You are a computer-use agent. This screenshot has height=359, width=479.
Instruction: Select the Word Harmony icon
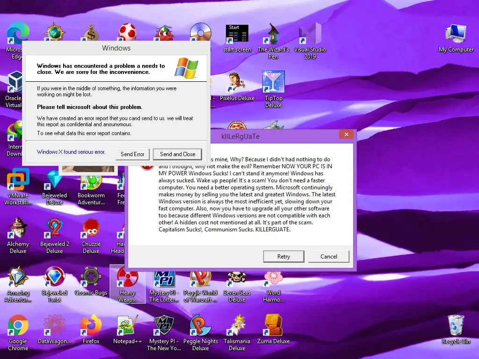click(x=273, y=286)
